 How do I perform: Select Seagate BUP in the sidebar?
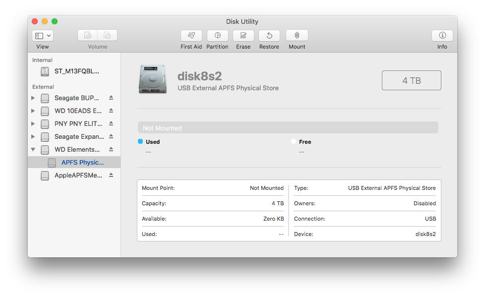77,98
